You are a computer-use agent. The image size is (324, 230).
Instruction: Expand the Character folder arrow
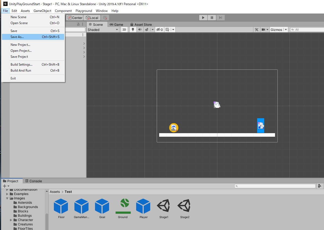pos(11,220)
